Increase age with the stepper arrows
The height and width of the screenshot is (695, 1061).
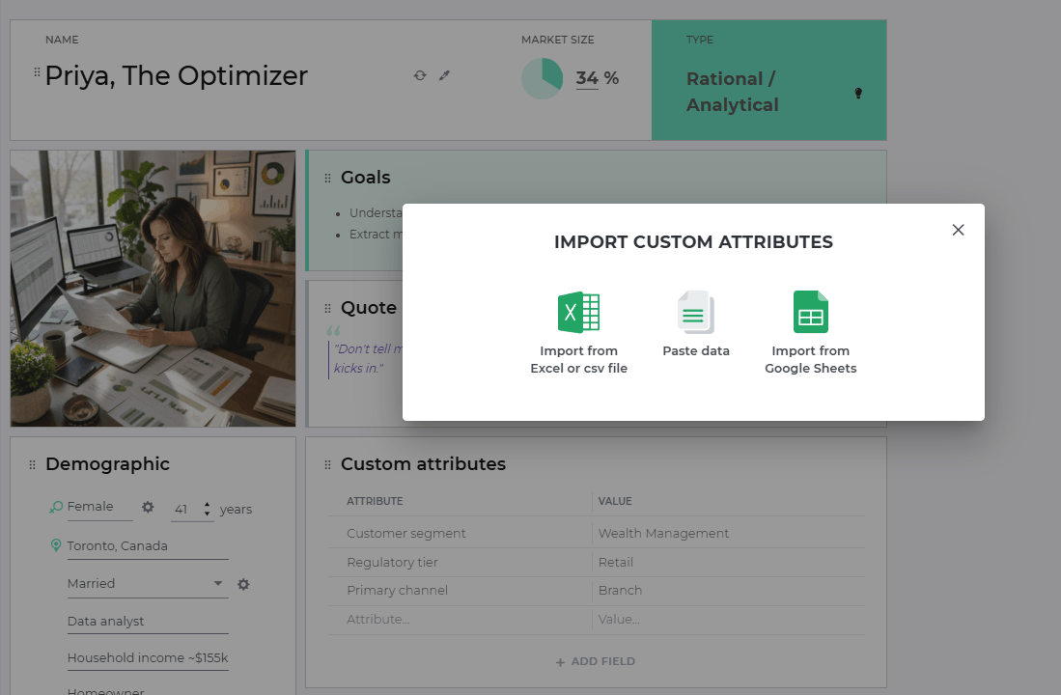pos(207,504)
